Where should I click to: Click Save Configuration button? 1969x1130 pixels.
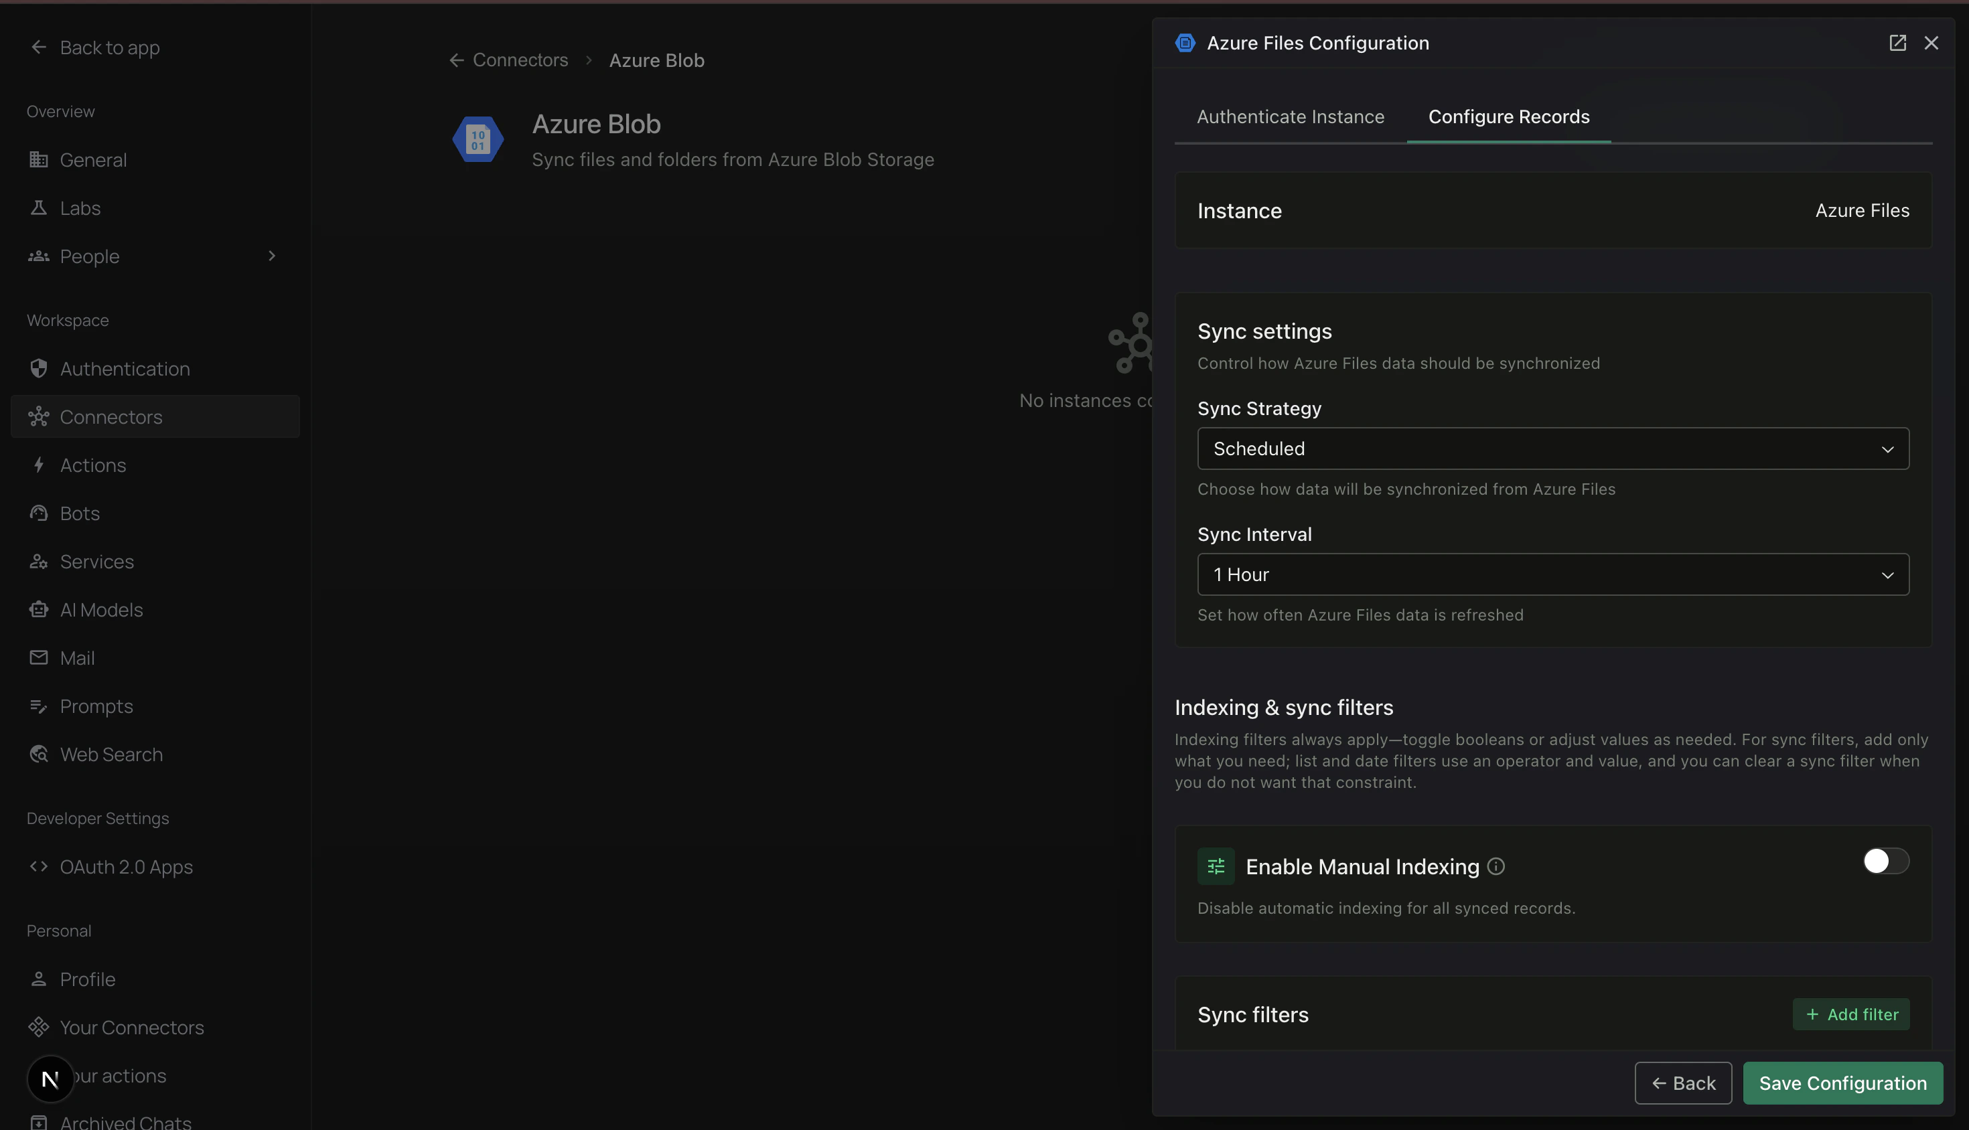pos(1842,1082)
